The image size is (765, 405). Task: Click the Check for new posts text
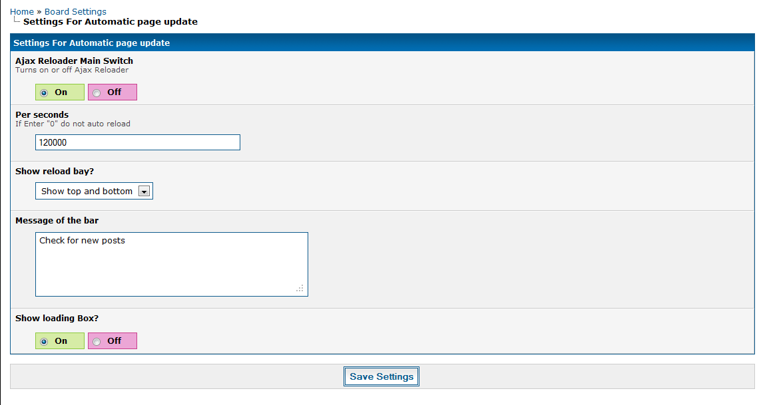tap(82, 240)
